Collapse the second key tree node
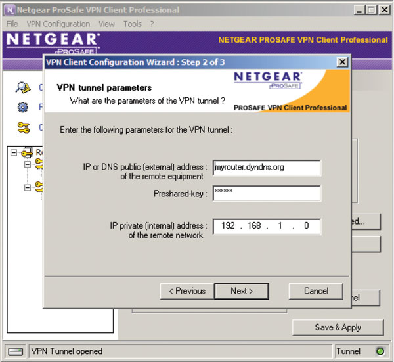Viewport: 394px width, 362px height. [x=28, y=187]
